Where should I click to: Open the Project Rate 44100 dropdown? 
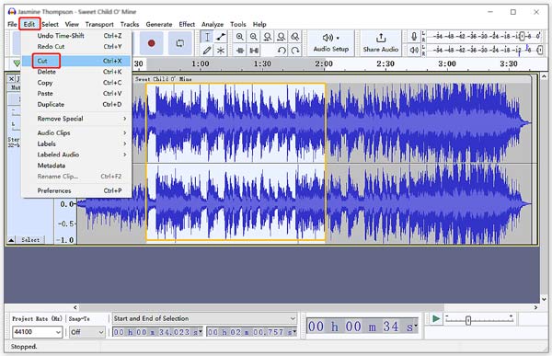[38, 332]
